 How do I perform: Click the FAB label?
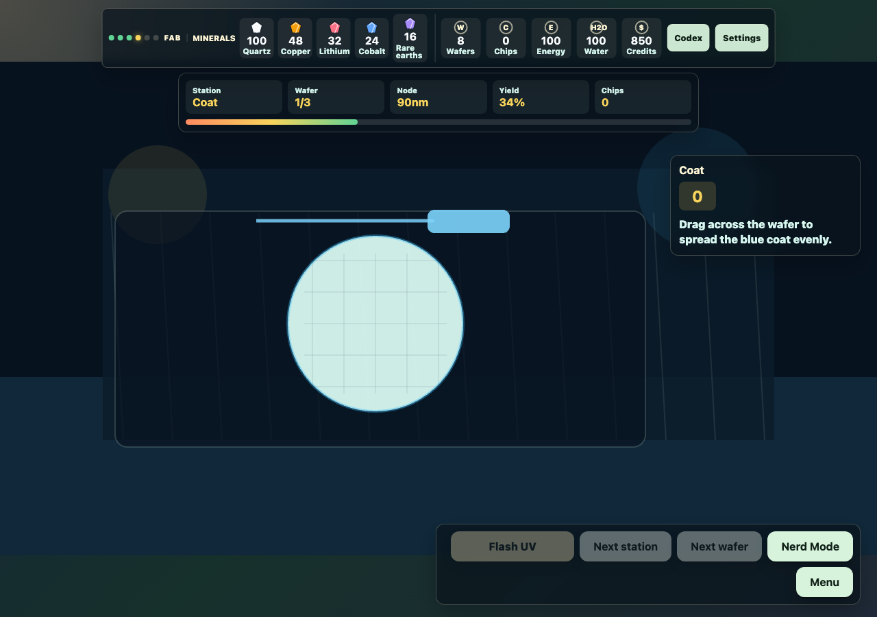(172, 38)
